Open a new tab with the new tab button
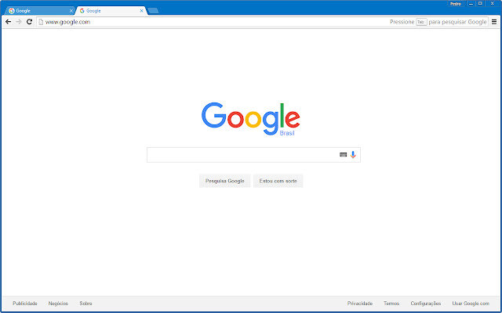 [153, 10]
